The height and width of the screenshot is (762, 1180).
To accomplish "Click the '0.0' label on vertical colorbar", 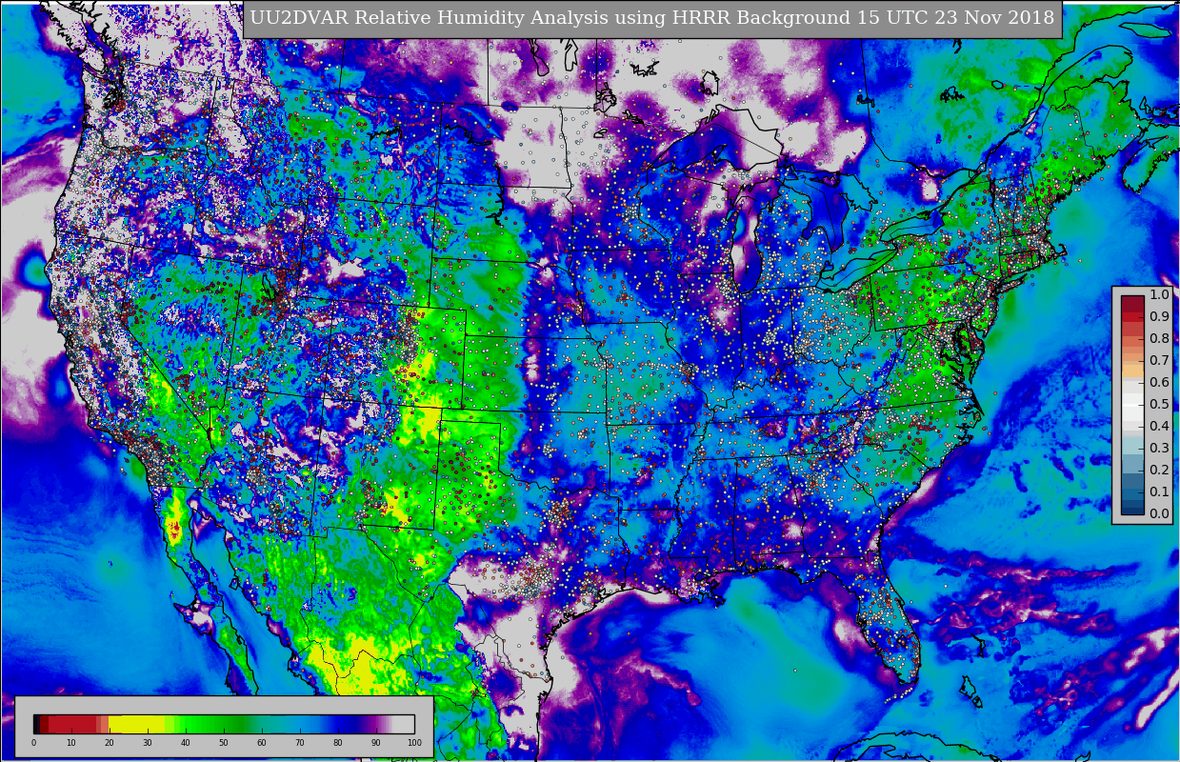I will click(1159, 514).
